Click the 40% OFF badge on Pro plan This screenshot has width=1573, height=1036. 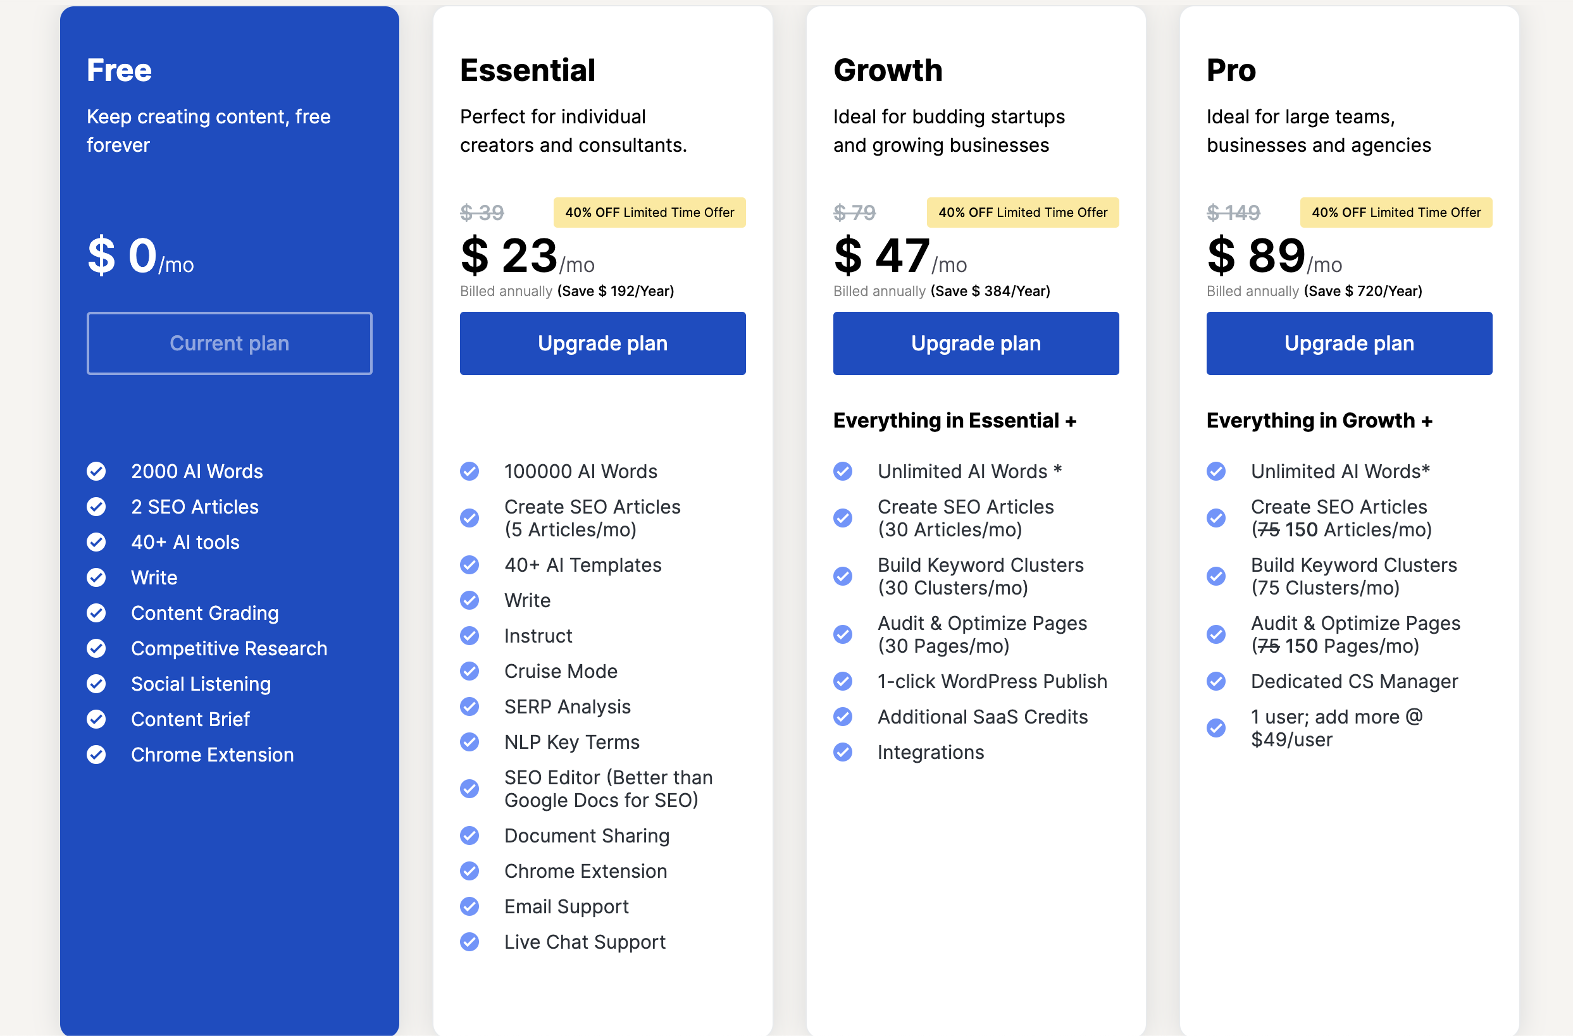[1395, 212]
